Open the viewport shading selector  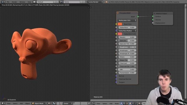tap(49, 104)
